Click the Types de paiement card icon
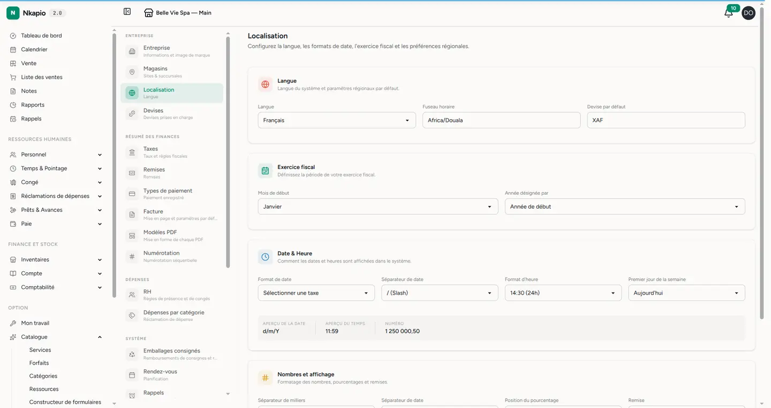Viewport: 771px width, 408px height. pyautogui.click(x=132, y=194)
